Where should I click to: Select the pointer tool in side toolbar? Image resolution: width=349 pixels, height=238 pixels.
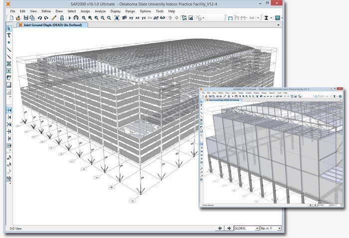tap(8, 28)
